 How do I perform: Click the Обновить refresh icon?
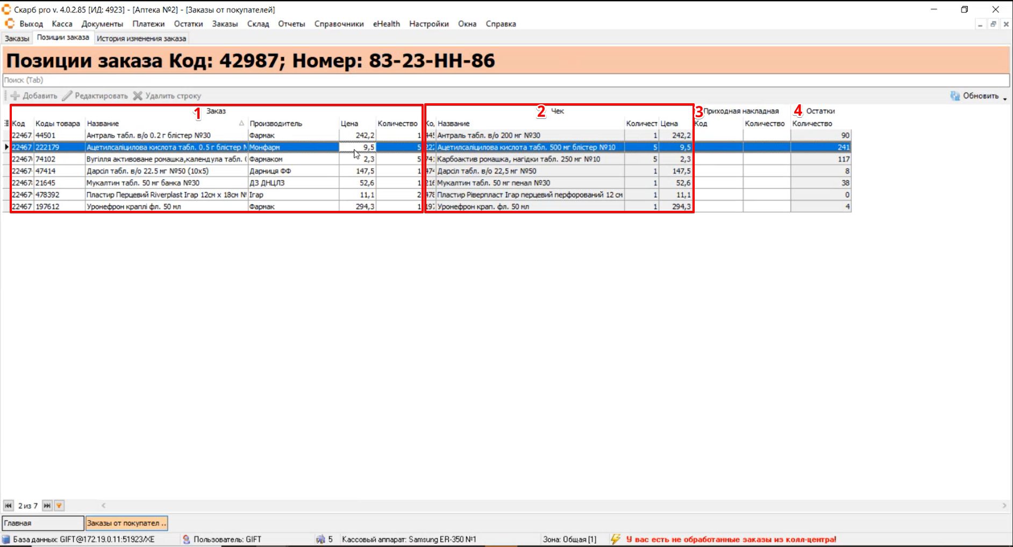pos(955,96)
